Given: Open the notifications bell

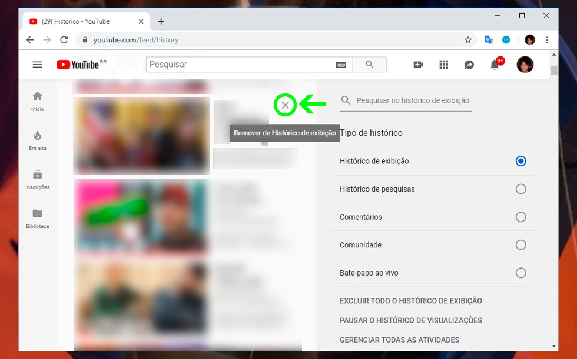Looking at the screenshot, I should pyautogui.click(x=495, y=65).
